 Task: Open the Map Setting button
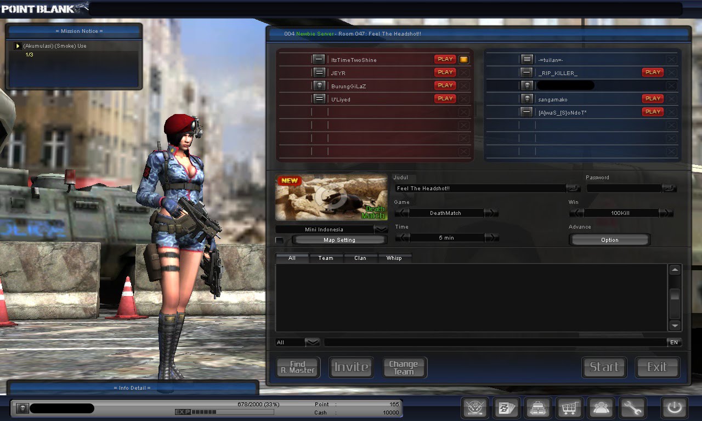click(x=339, y=240)
